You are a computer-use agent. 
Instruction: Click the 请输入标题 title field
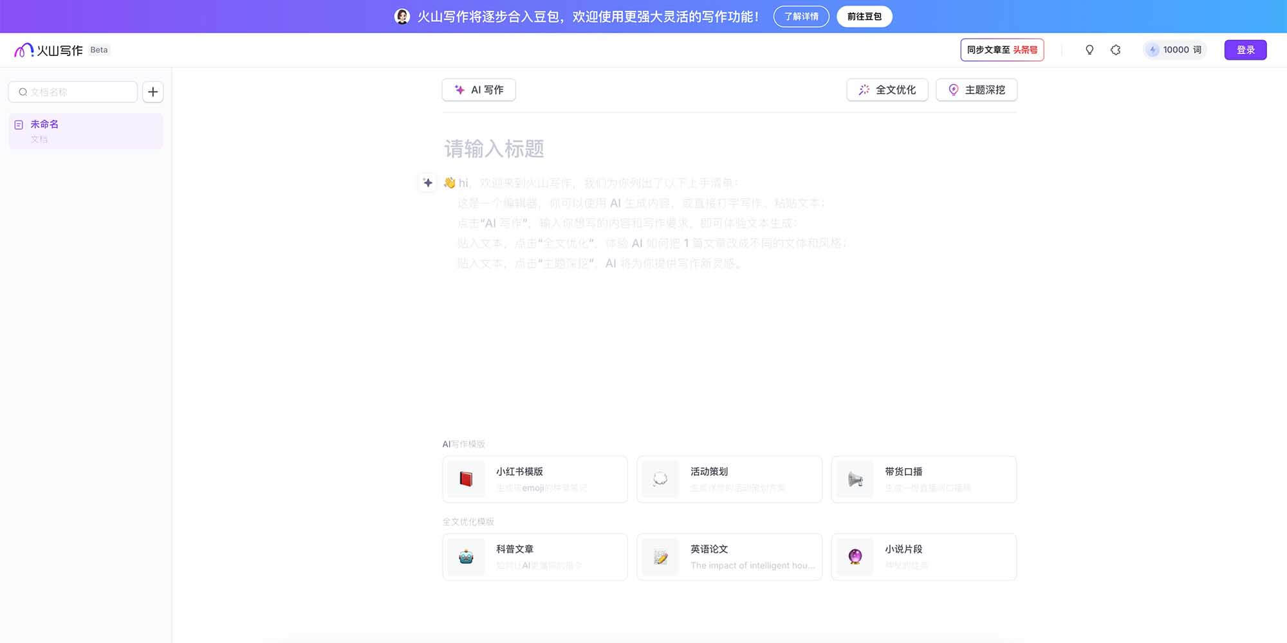(494, 149)
